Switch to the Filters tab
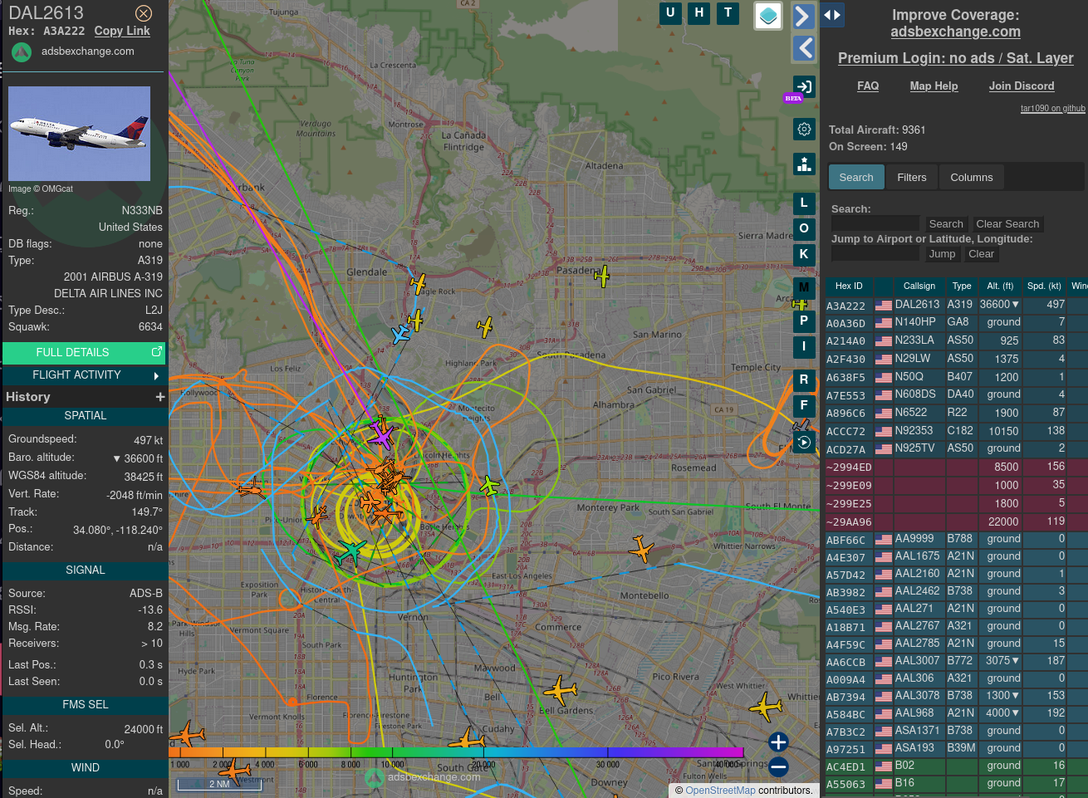Screen dimensions: 1088x798 [911, 177]
